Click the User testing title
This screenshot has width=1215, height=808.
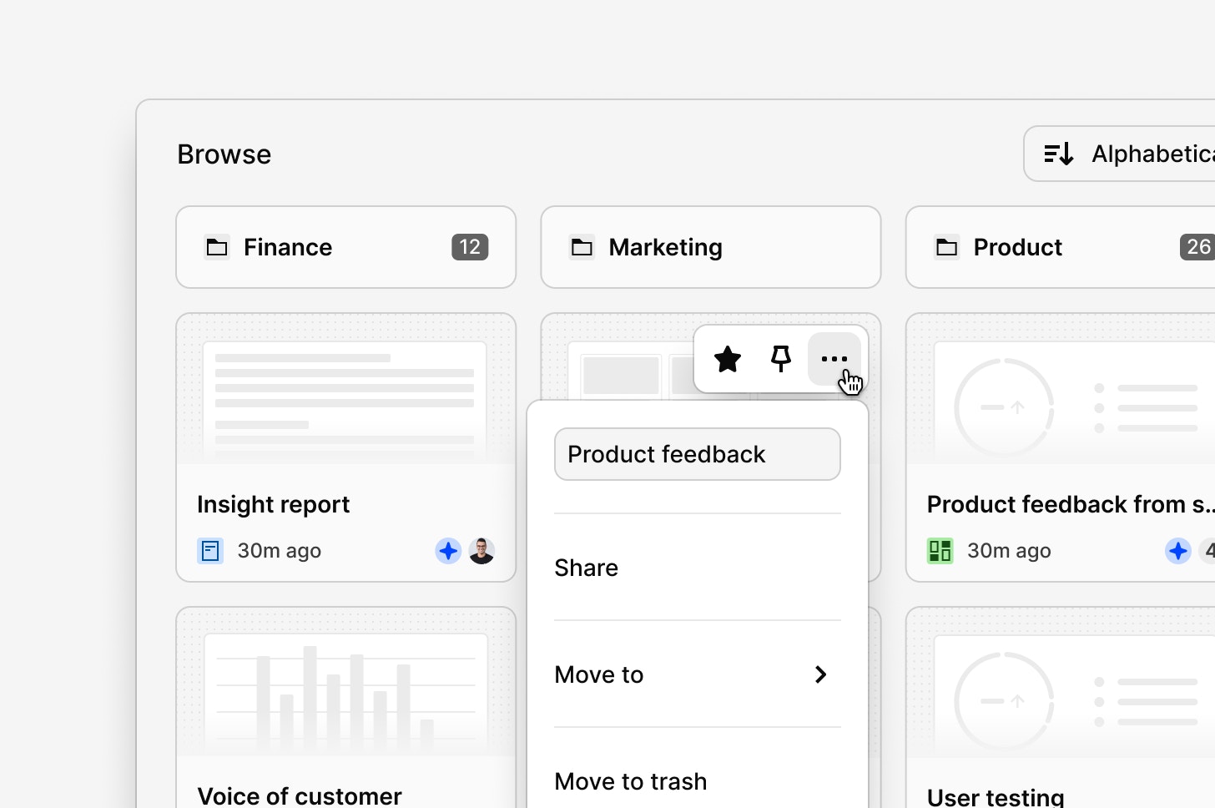996,796
